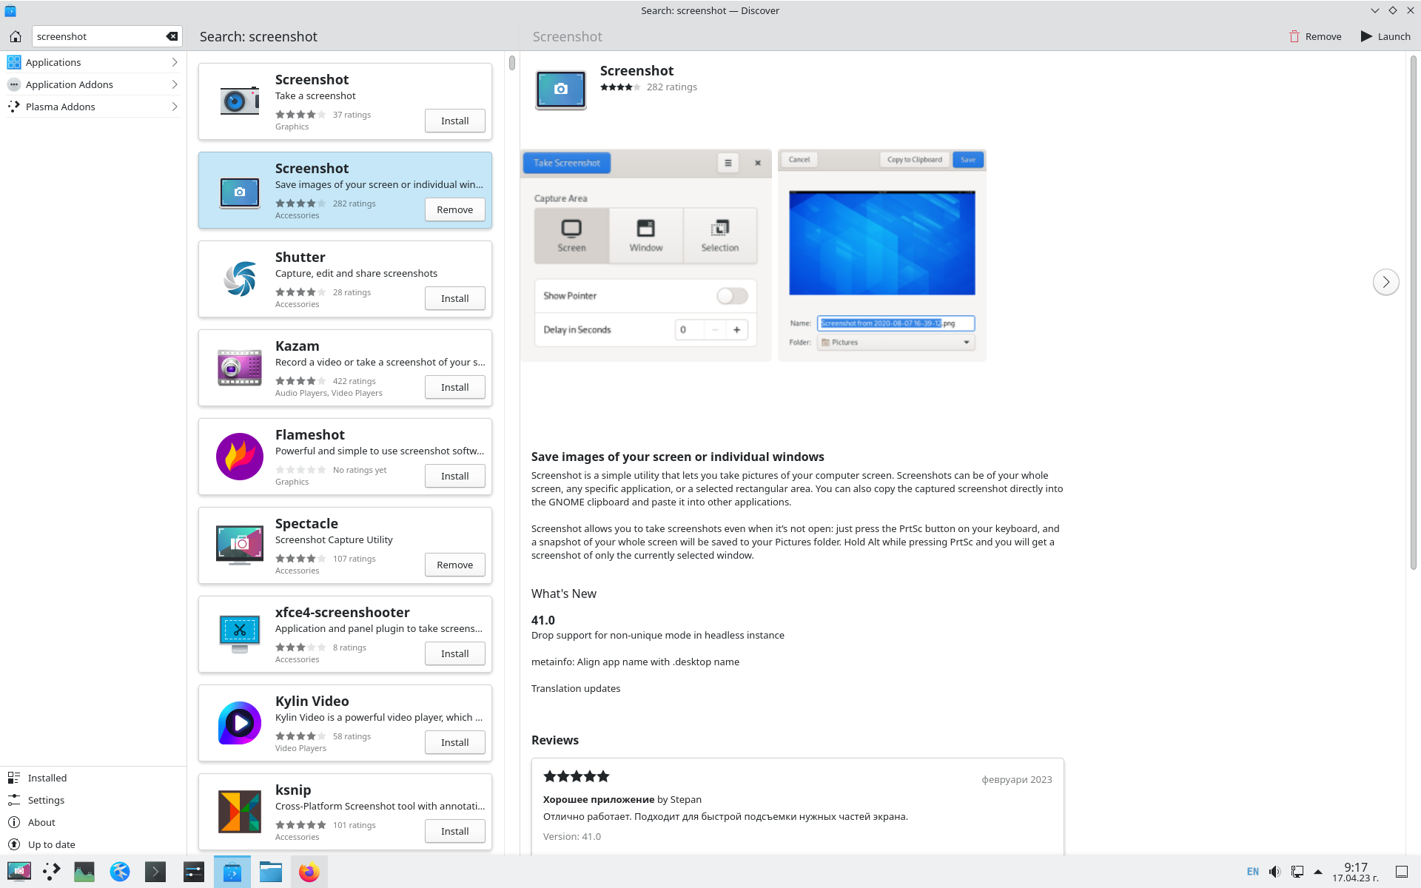Viewport: 1421px width, 888px height.
Task: Click the Shutter app icon
Action: (240, 279)
